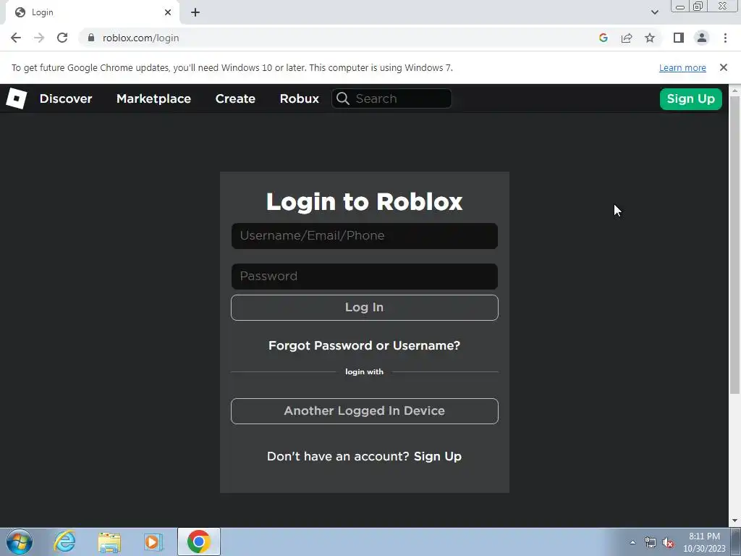Open a new tab with the plus button
This screenshot has width=741, height=556.
[x=195, y=13]
